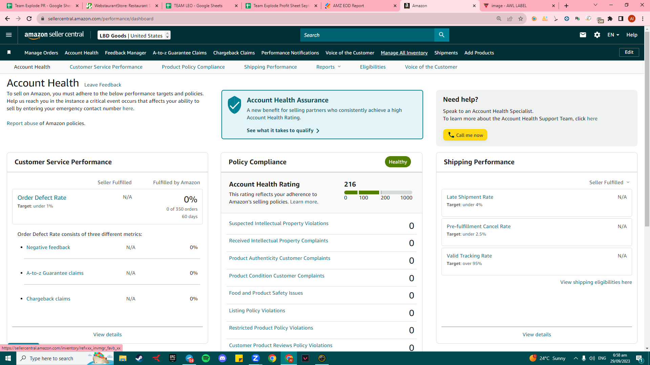
Task: Click the Account Health Assurance shield icon
Action: pos(234,105)
